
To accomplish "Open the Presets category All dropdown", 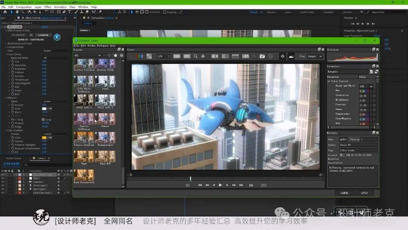I will [87, 56].
